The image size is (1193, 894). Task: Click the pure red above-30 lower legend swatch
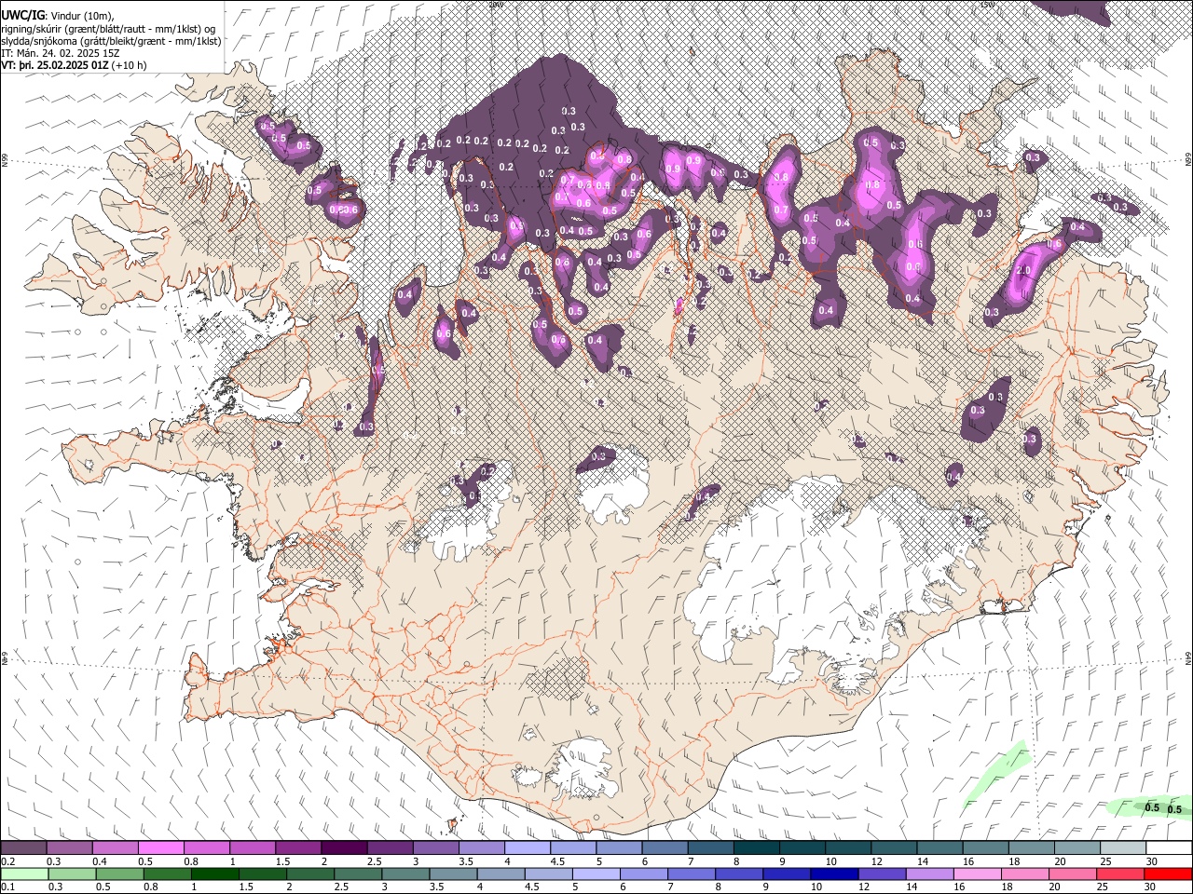(1168, 874)
